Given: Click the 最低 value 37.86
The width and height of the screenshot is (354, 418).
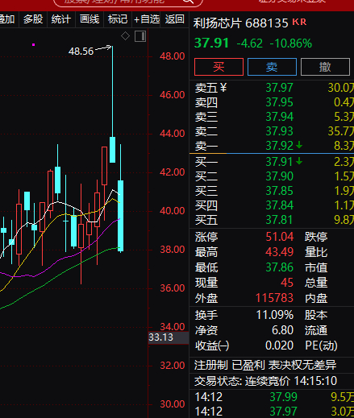Looking at the screenshot, I should 280,267.
